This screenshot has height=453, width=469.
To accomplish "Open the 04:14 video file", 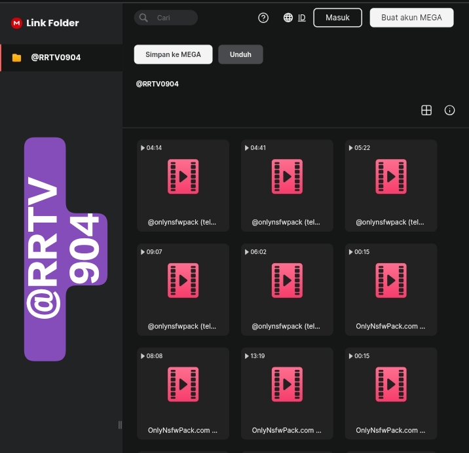I will point(183,186).
